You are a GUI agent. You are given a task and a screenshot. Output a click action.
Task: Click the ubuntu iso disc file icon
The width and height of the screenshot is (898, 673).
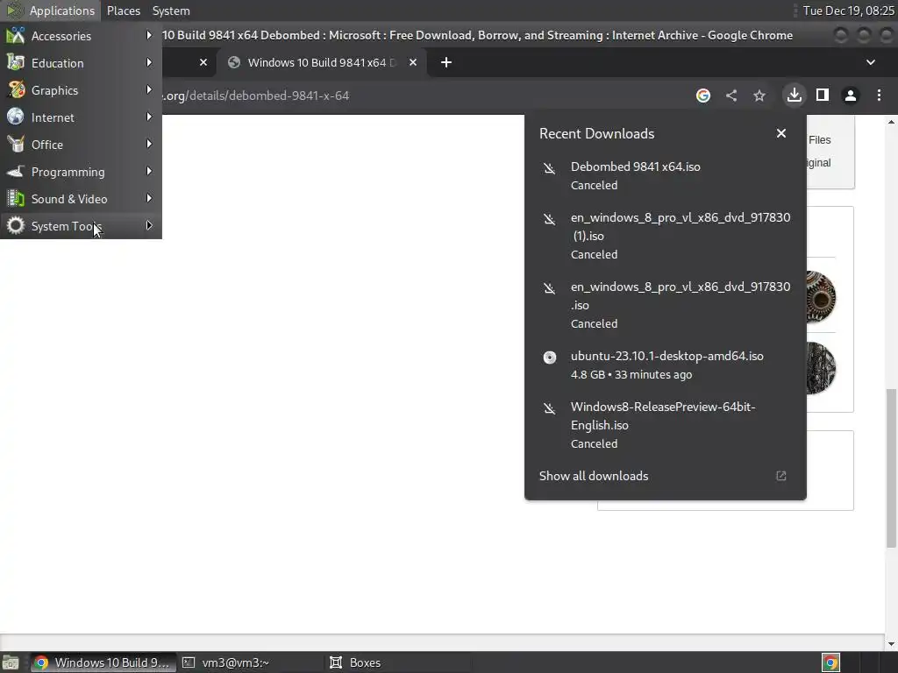click(x=549, y=358)
